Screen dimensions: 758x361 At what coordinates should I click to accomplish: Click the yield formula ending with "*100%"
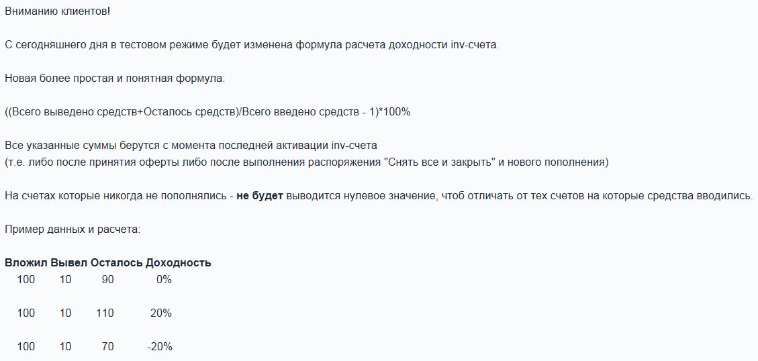point(207,111)
